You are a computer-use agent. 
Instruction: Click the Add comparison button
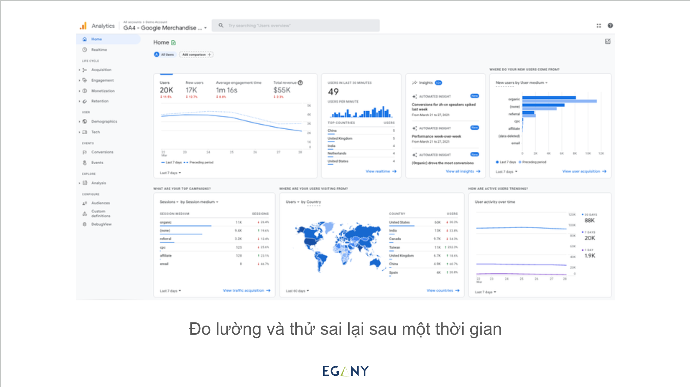(196, 55)
